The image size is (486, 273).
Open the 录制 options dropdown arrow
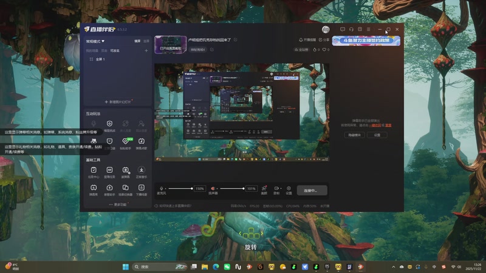click(281, 188)
